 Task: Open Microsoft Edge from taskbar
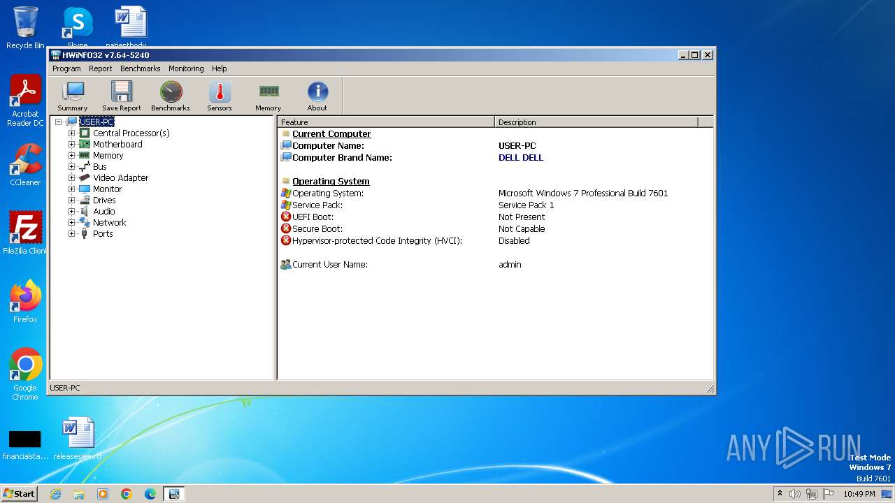click(150, 494)
